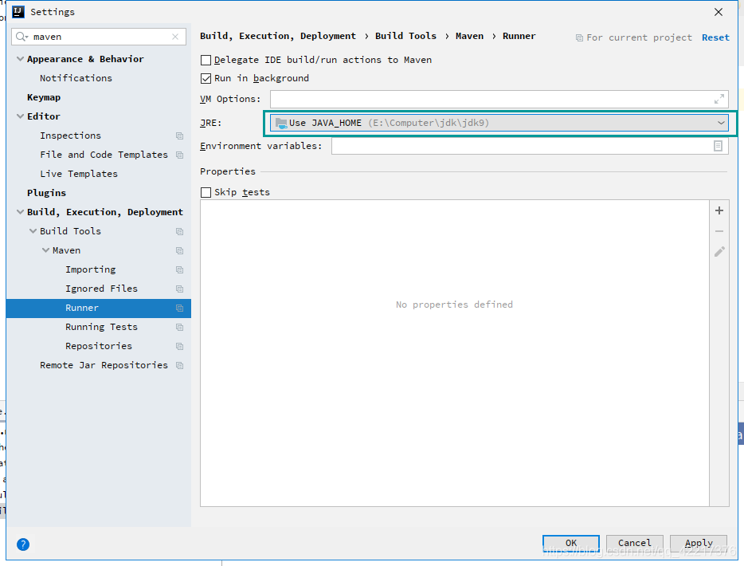Open Keymap settings
The image size is (744, 566).
[44, 97]
